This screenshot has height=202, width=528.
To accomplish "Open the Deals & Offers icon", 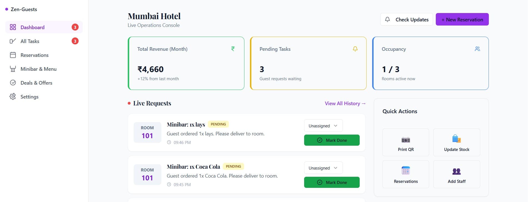I will click(13, 82).
